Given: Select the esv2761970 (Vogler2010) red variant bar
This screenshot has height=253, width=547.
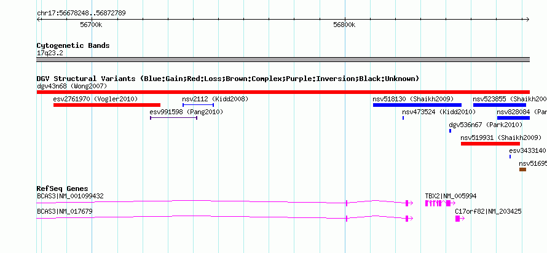Looking at the screenshot, I should pos(107,105).
